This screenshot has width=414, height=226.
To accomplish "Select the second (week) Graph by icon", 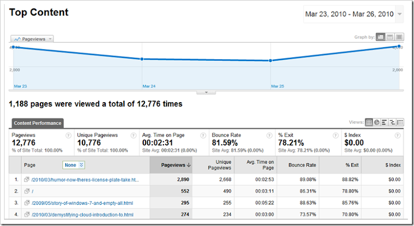I will pos(390,37).
